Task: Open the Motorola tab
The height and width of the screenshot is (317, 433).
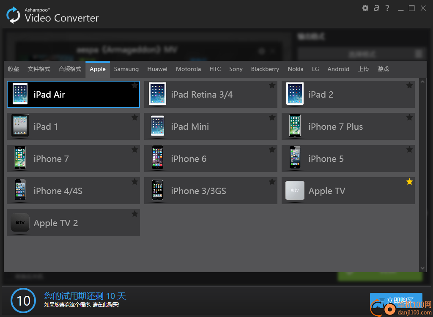Action: 188,69
